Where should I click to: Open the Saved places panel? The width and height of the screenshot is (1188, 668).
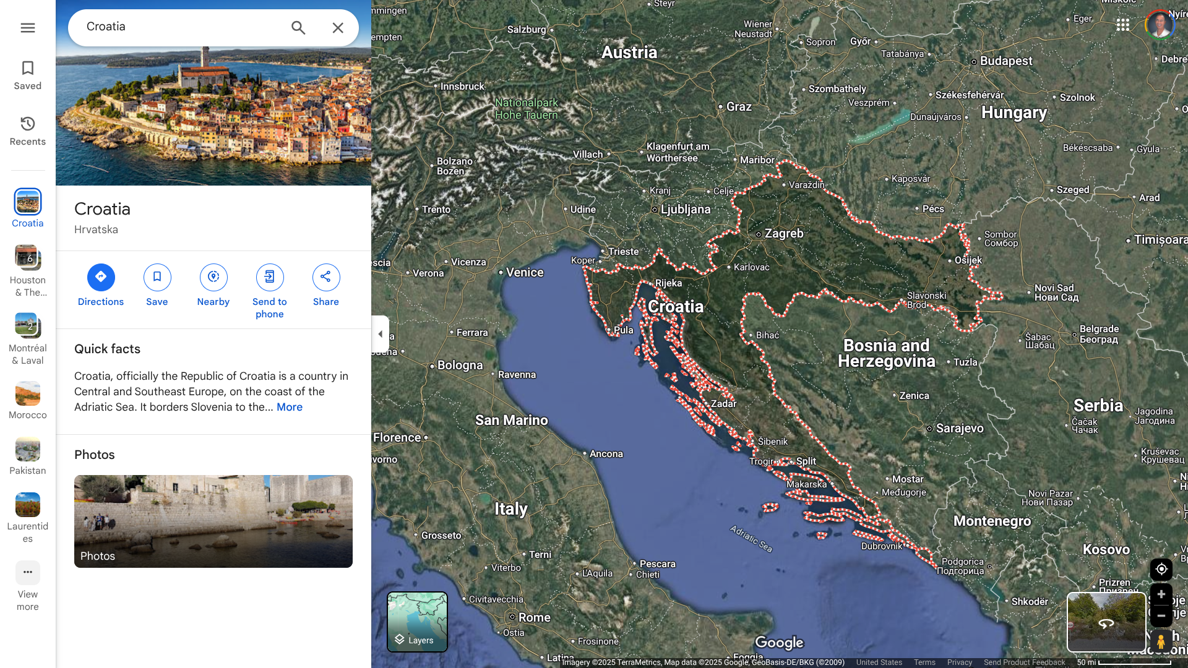(x=27, y=75)
